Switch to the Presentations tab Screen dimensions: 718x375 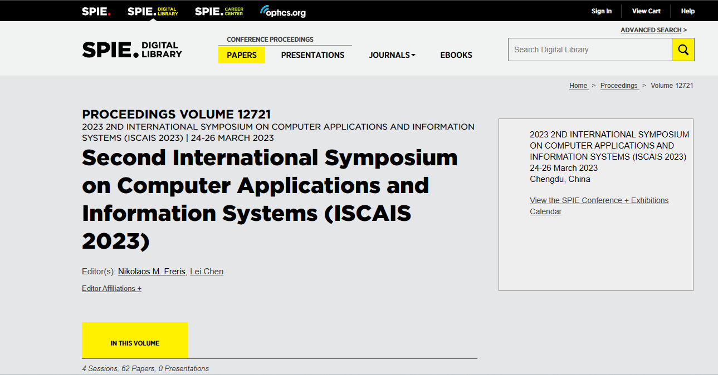coord(312,55)
